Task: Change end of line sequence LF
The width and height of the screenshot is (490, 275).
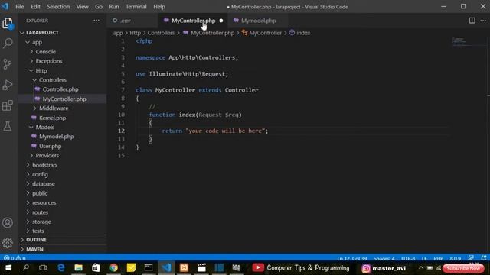Action: (424, 258)
